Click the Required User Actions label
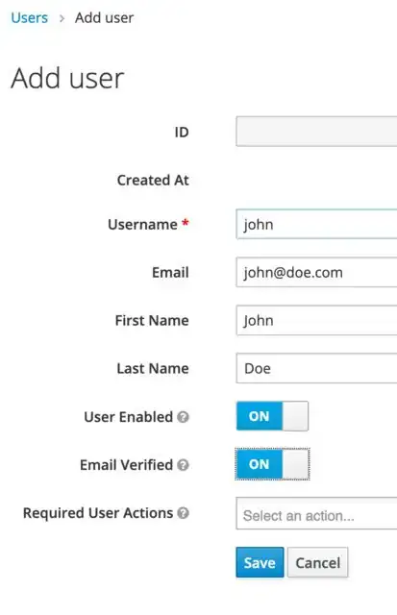397x615 pixels. 98,513
